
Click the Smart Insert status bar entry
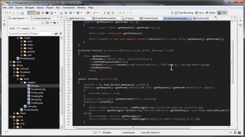pos(128,133)
